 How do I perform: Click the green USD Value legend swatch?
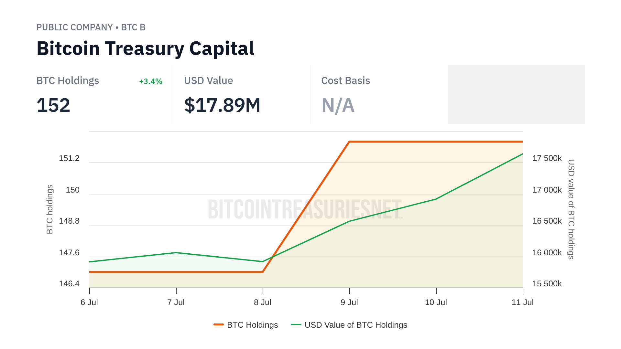tap(296, 325)
